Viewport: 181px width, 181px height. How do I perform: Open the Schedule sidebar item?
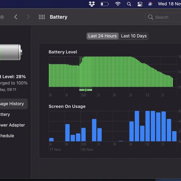tap(7, 136)
